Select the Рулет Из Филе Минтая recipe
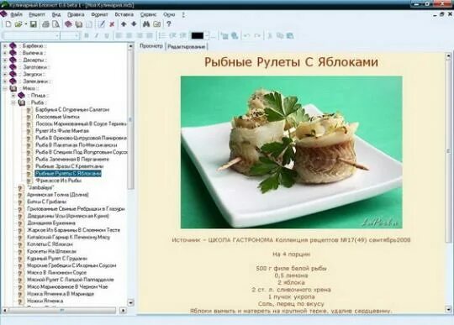 click(62, 131)
